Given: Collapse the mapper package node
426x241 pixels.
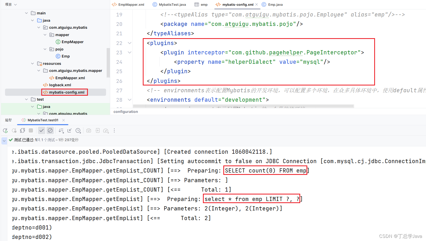Looking at the screenshot, I should 45,35.
